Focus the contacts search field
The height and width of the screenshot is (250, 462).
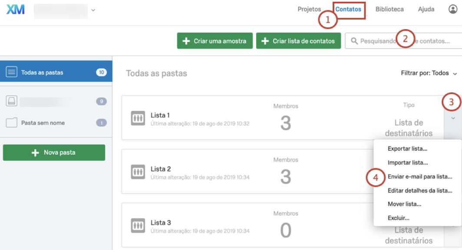coord(404,41)
